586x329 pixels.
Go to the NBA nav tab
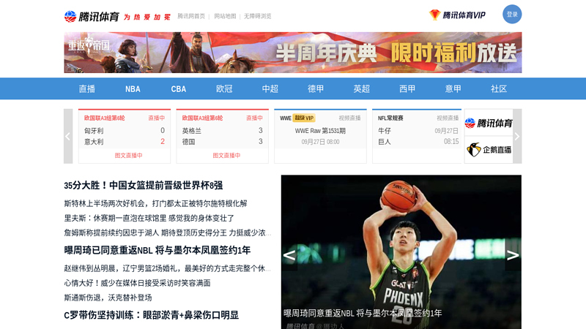pyautogui.click(x=133, y=88)
